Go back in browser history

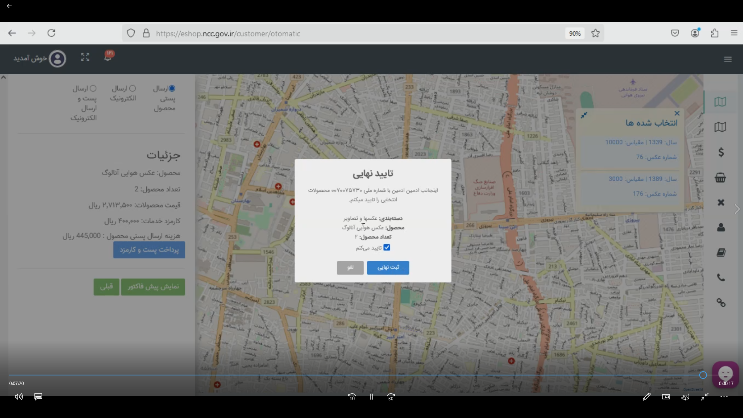tap(12, 33)
